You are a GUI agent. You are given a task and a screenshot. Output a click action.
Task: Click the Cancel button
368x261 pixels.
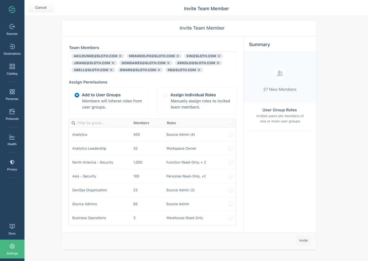coord(41,8)
